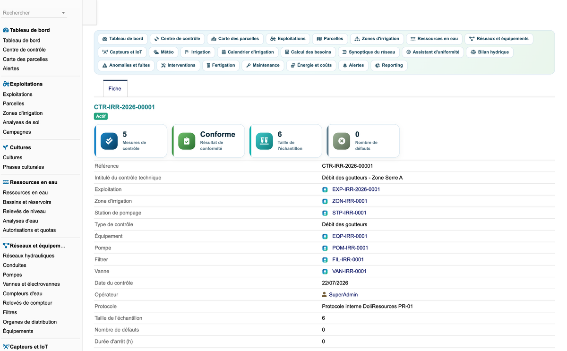Click the Mesures de contrôle checkmark icon
Screen dimensions: 567x351
click(x=109, y=141)
